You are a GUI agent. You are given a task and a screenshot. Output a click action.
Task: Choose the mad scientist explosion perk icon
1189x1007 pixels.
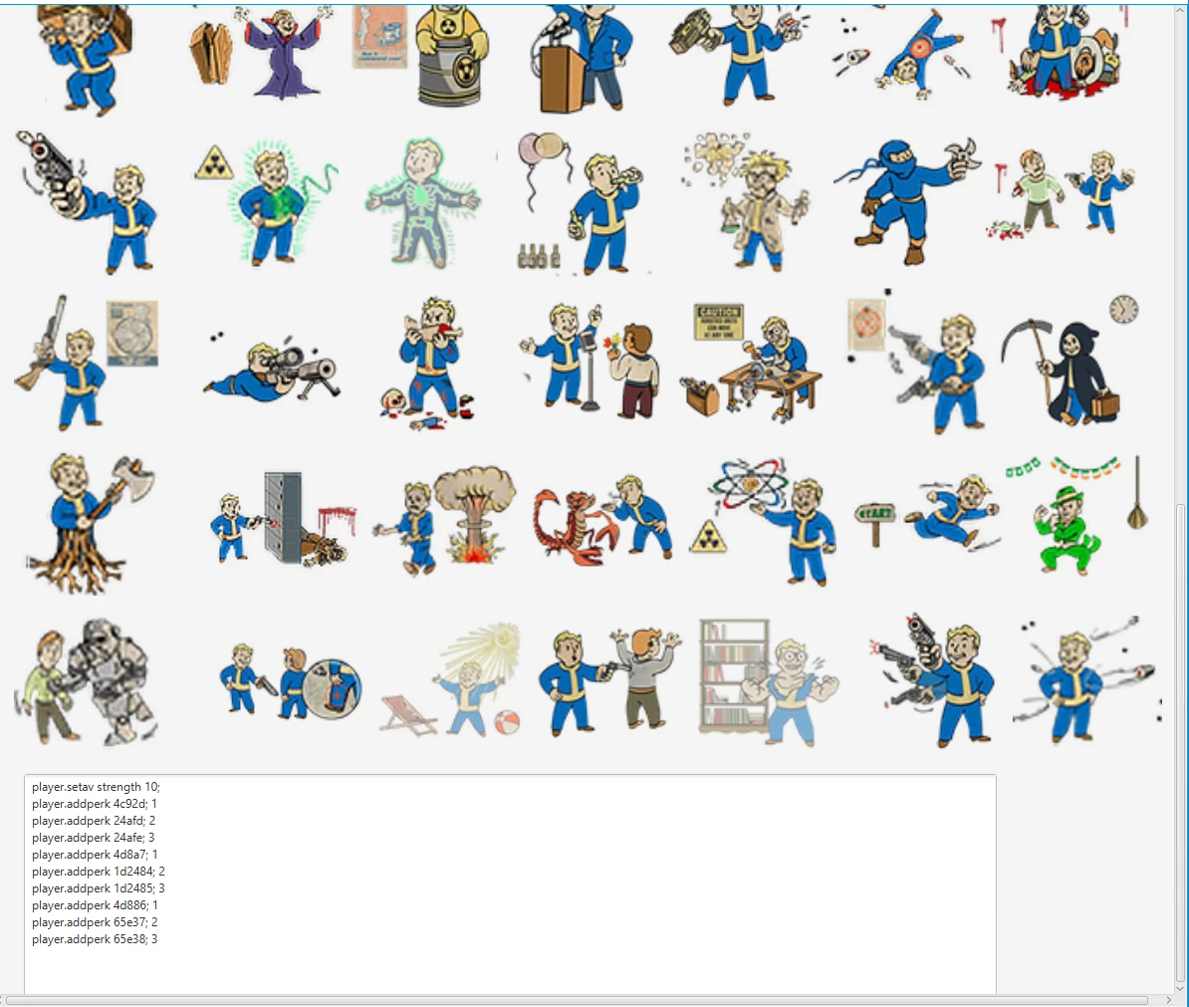point(747,204)
